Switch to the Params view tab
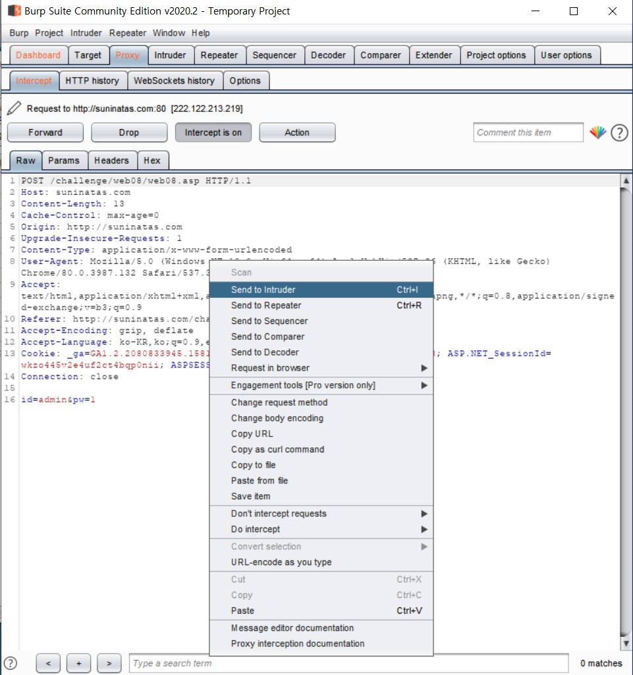This screenshot has height=675, width=633. 64,160
